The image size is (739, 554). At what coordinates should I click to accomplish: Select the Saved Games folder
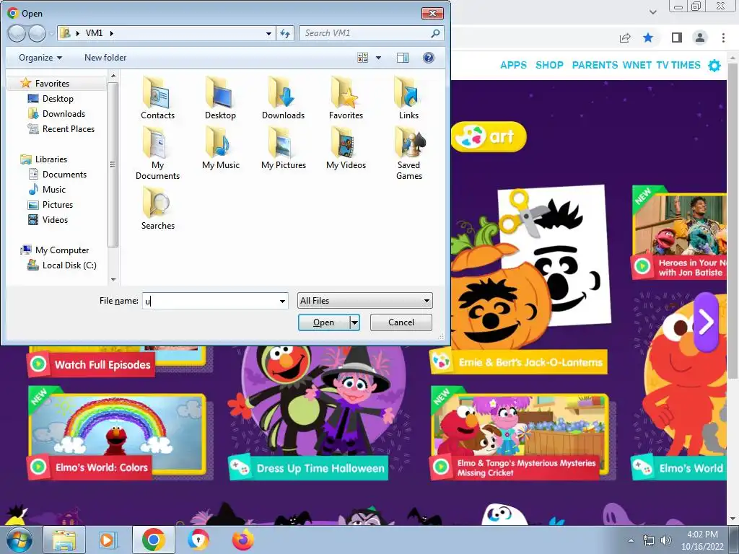coord(408,154)
